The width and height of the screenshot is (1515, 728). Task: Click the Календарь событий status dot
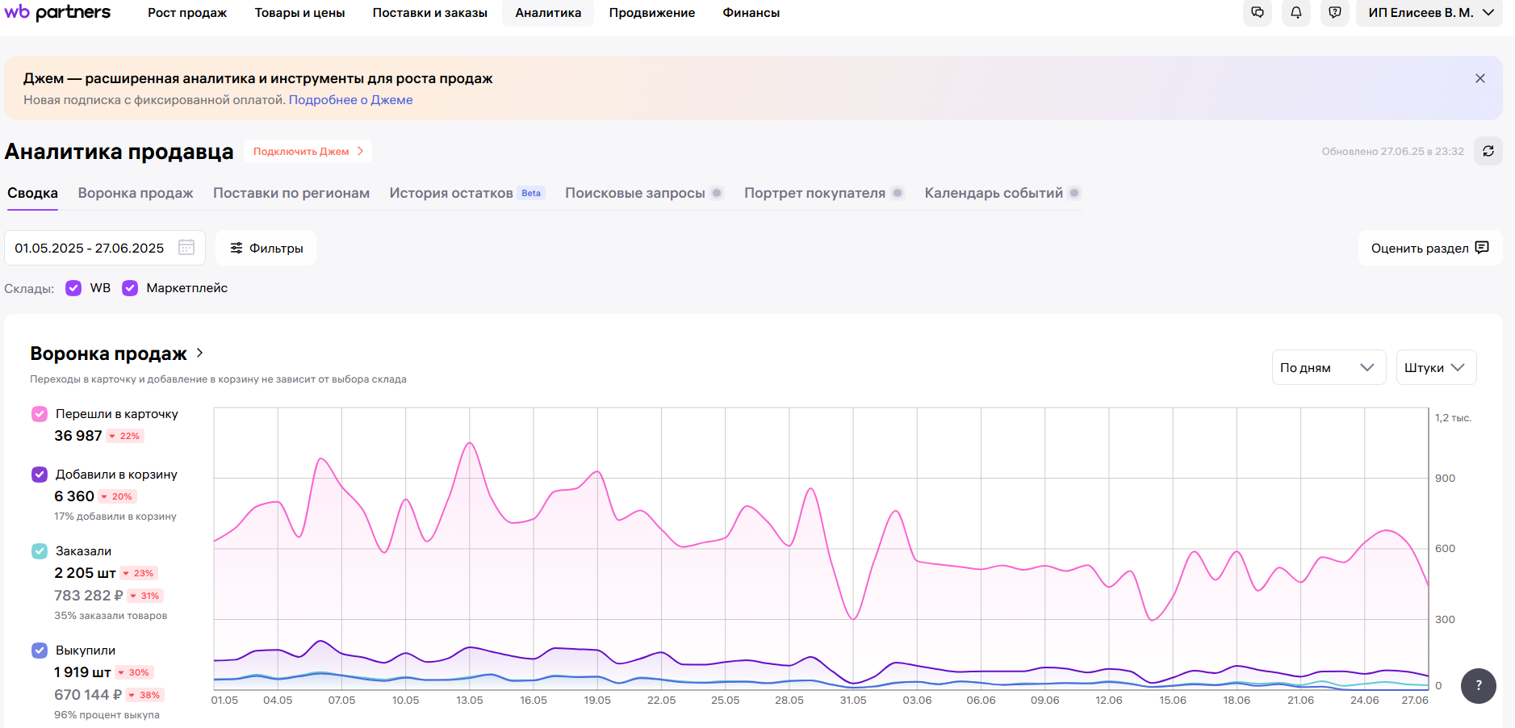pos(1074,193)
